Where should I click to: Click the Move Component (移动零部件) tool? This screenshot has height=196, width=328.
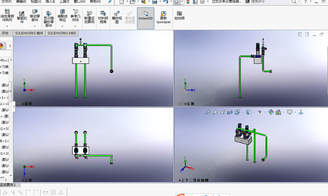click(x=35, y=15)
